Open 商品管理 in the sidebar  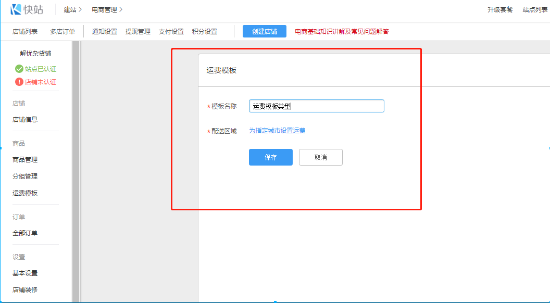click(25, 160)
